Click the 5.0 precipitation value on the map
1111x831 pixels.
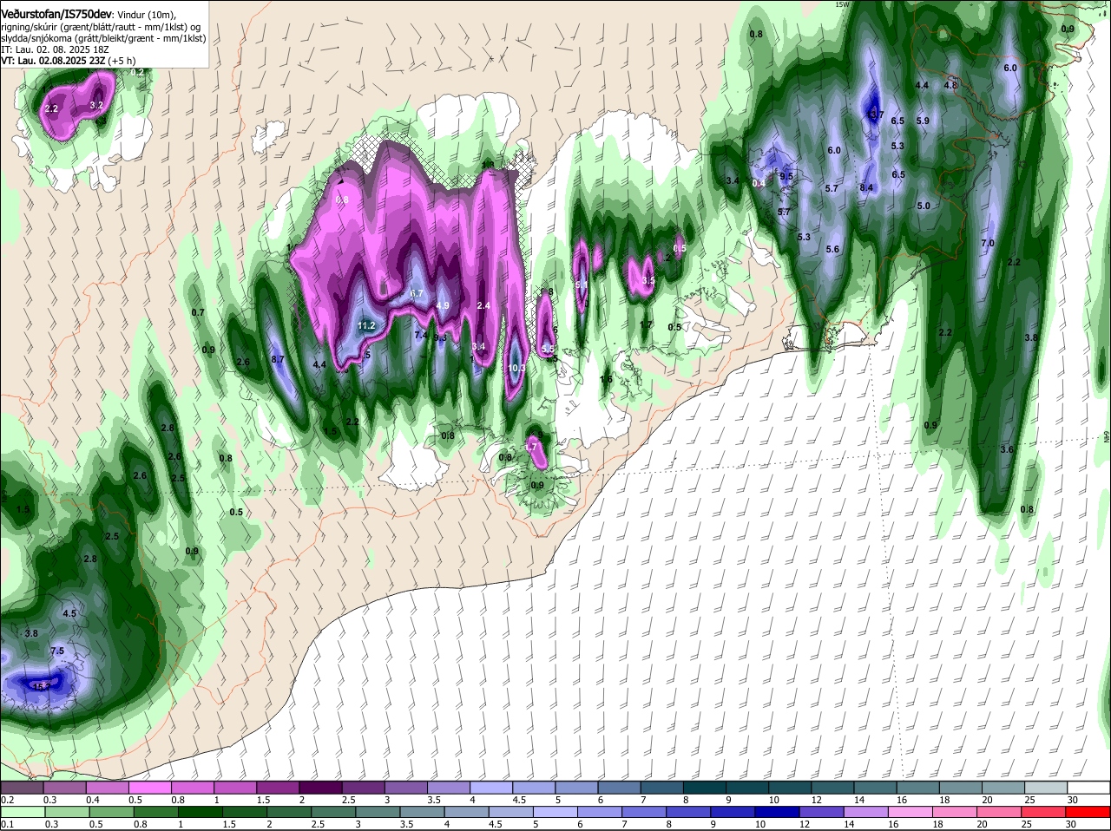click(x=924, y=206)
